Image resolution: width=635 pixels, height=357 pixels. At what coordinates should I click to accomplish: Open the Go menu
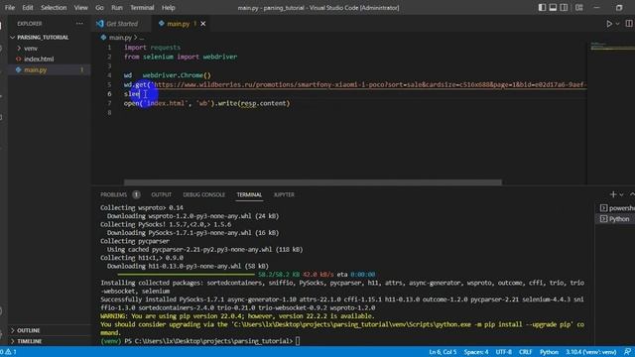(x=99, y=8)
